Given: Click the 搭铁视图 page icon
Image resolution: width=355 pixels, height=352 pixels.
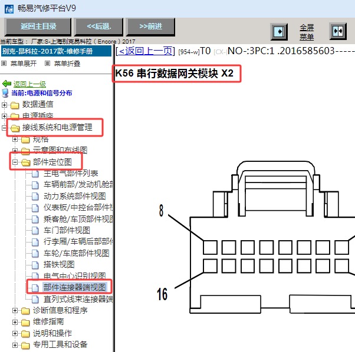Looking at the screenshot, I should click(35, 265).
